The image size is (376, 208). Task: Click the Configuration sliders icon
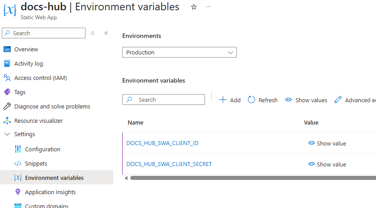pyautogui.click(x=18, y=149)
